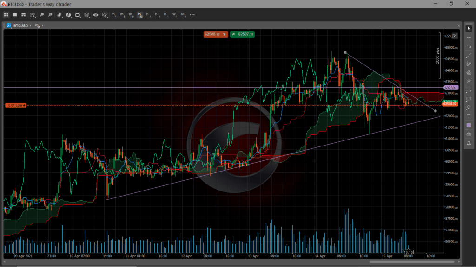Select the pencil freehand drawing tool

(x=469, y=64)
